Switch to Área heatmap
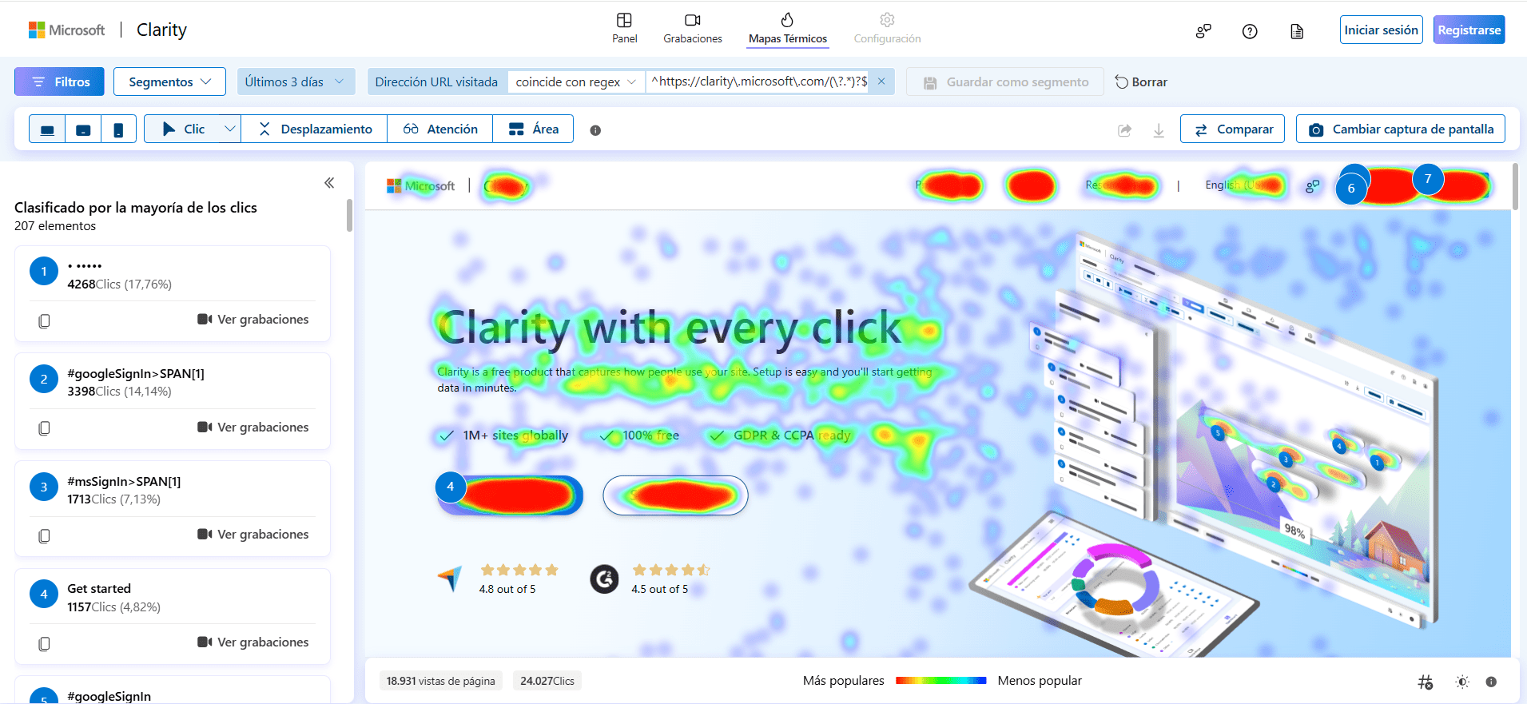Viewport: 1527px width, 704px height. tap(533, 129)
